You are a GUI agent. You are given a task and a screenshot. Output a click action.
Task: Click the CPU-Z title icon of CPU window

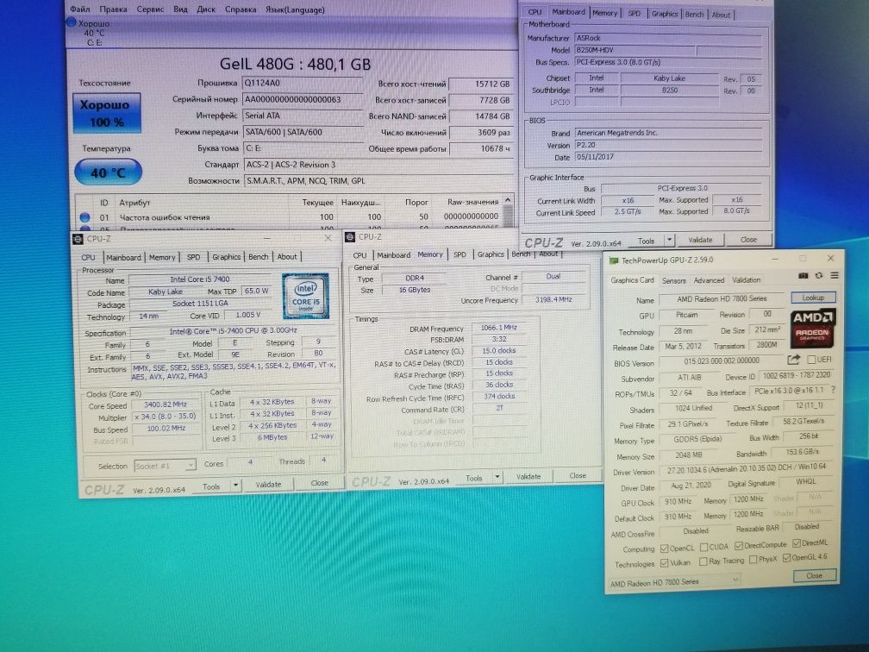[78, 239]
